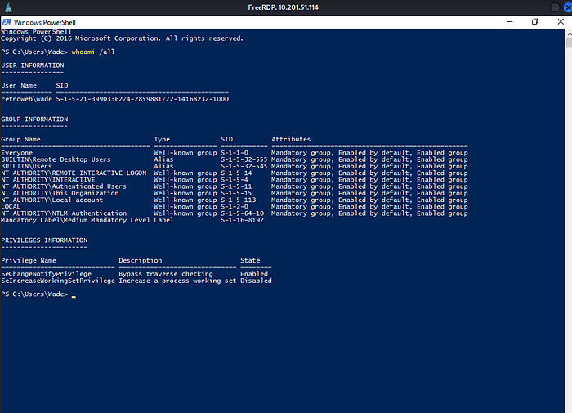Click the 'Disabled' privilege state
The image size is (572, 413).
(x=256, y=281)
